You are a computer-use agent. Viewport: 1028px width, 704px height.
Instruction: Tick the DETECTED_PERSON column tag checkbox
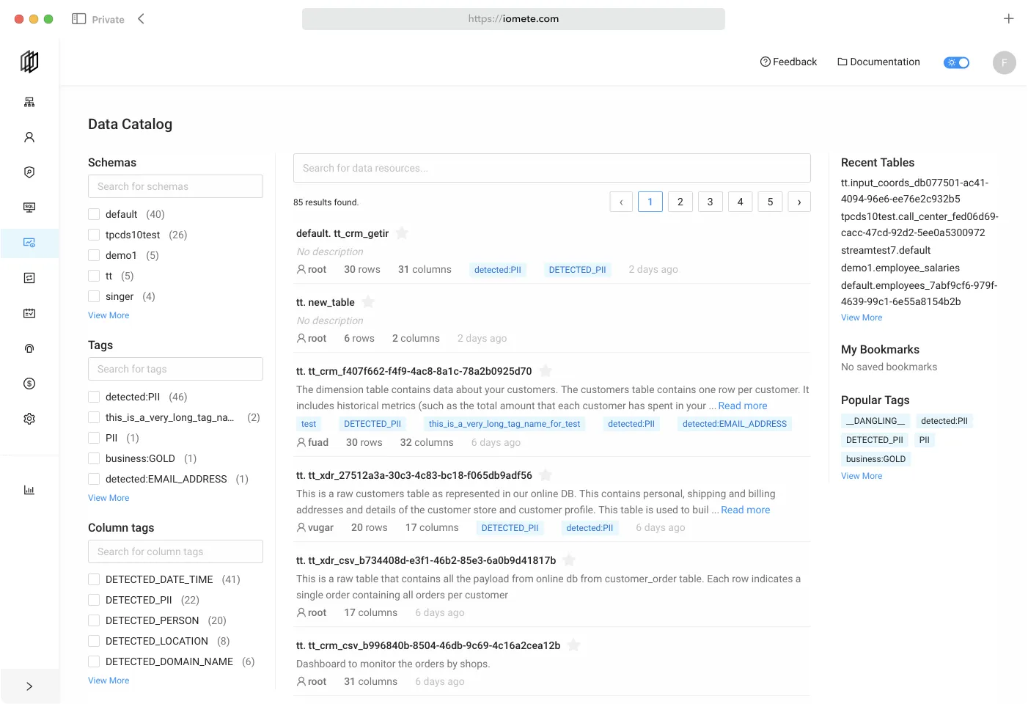pos(94,620)
